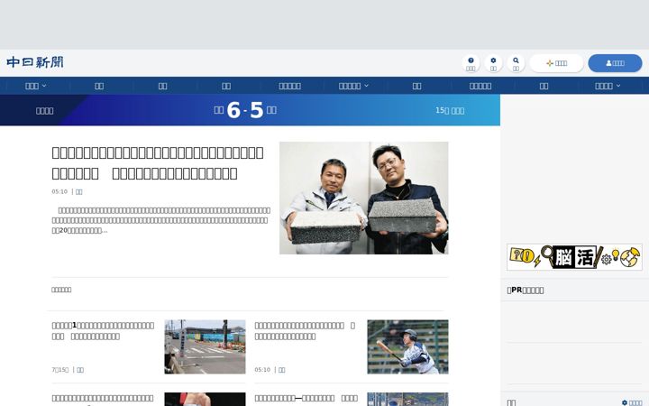Open the help question mark icon
The width and height of the screenshot is (649, 406).
pos(471,63)
